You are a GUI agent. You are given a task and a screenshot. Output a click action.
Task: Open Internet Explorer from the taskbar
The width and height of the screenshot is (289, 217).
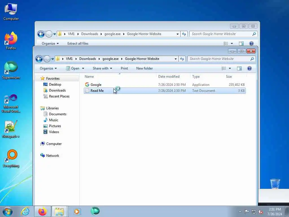25,211
